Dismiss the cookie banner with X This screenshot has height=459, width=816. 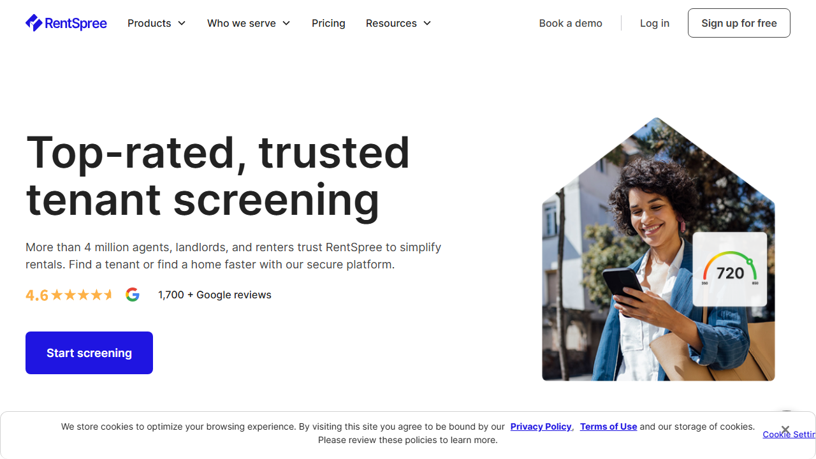point(785,429)
